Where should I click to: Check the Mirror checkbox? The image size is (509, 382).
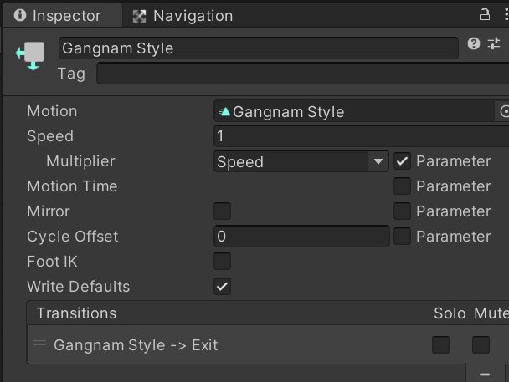click(x=223, y=211)
